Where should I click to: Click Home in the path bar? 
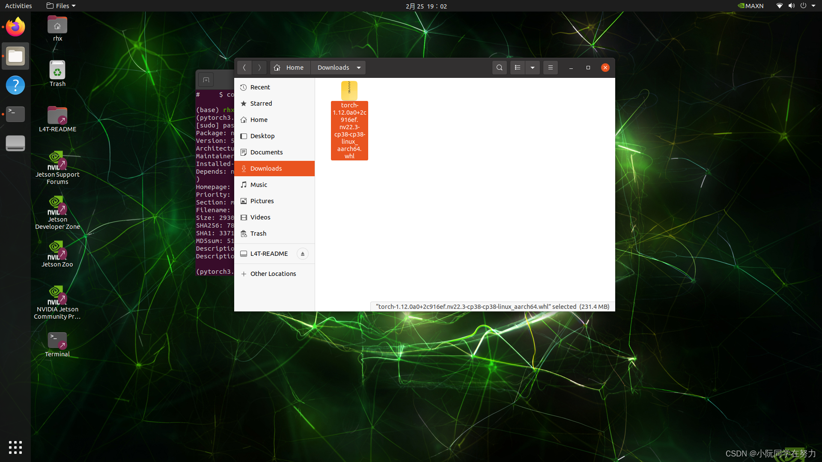[289, 68]
